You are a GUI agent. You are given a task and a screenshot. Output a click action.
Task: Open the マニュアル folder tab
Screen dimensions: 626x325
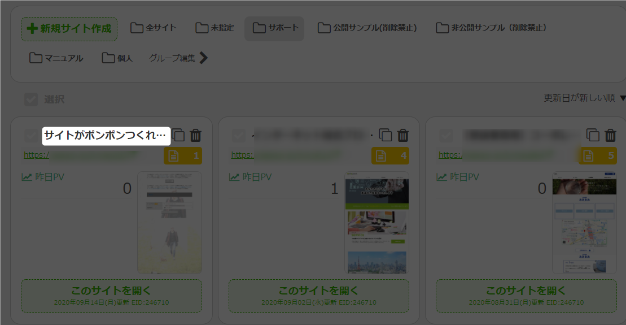point(56,58)
